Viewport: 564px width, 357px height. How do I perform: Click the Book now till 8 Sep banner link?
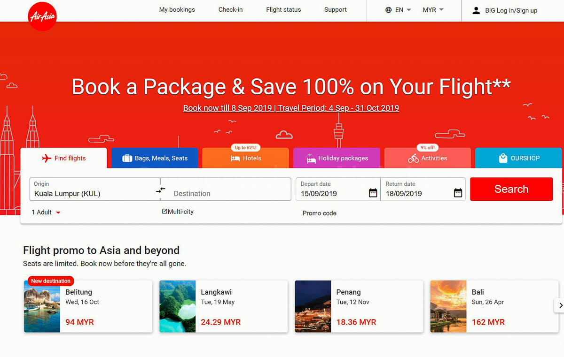point(291,108)
